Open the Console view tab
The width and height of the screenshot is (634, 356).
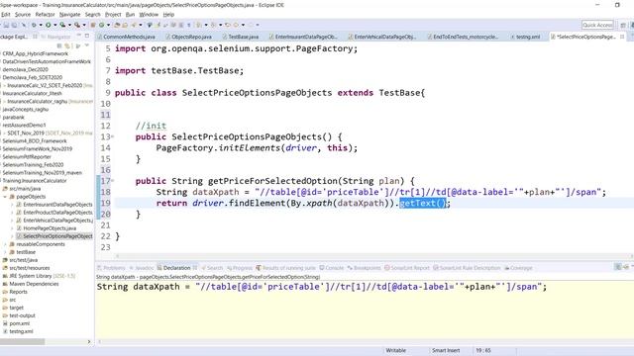pyautogui.click(x=332, y=268)
